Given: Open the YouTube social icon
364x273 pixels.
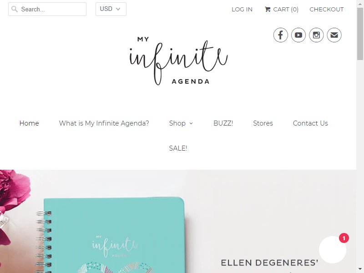Looking at the screenshot, I should [x=298, y=35].
